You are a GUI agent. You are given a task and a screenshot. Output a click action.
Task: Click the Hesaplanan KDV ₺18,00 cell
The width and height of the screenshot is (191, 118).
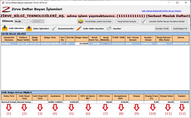pos(121,102)
